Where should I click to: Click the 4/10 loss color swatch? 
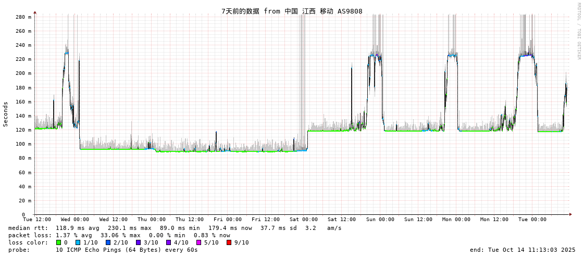click(168, 242)
